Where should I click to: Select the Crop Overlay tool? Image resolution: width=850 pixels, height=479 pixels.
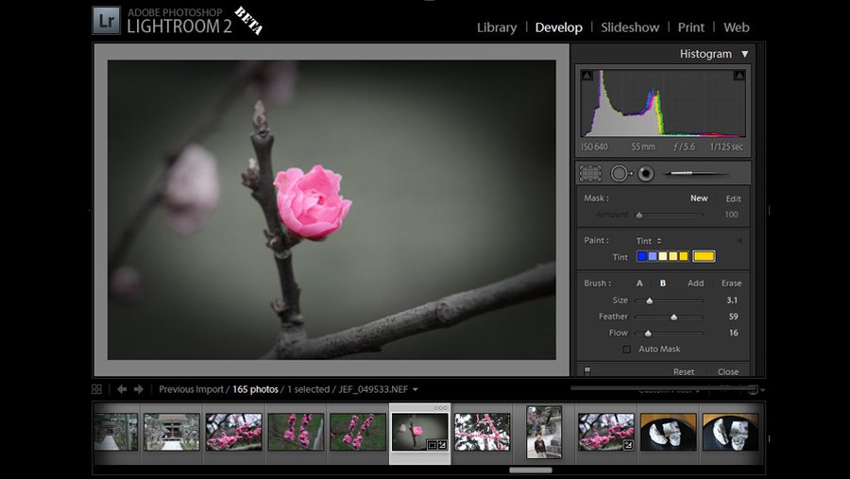[590, 174]
